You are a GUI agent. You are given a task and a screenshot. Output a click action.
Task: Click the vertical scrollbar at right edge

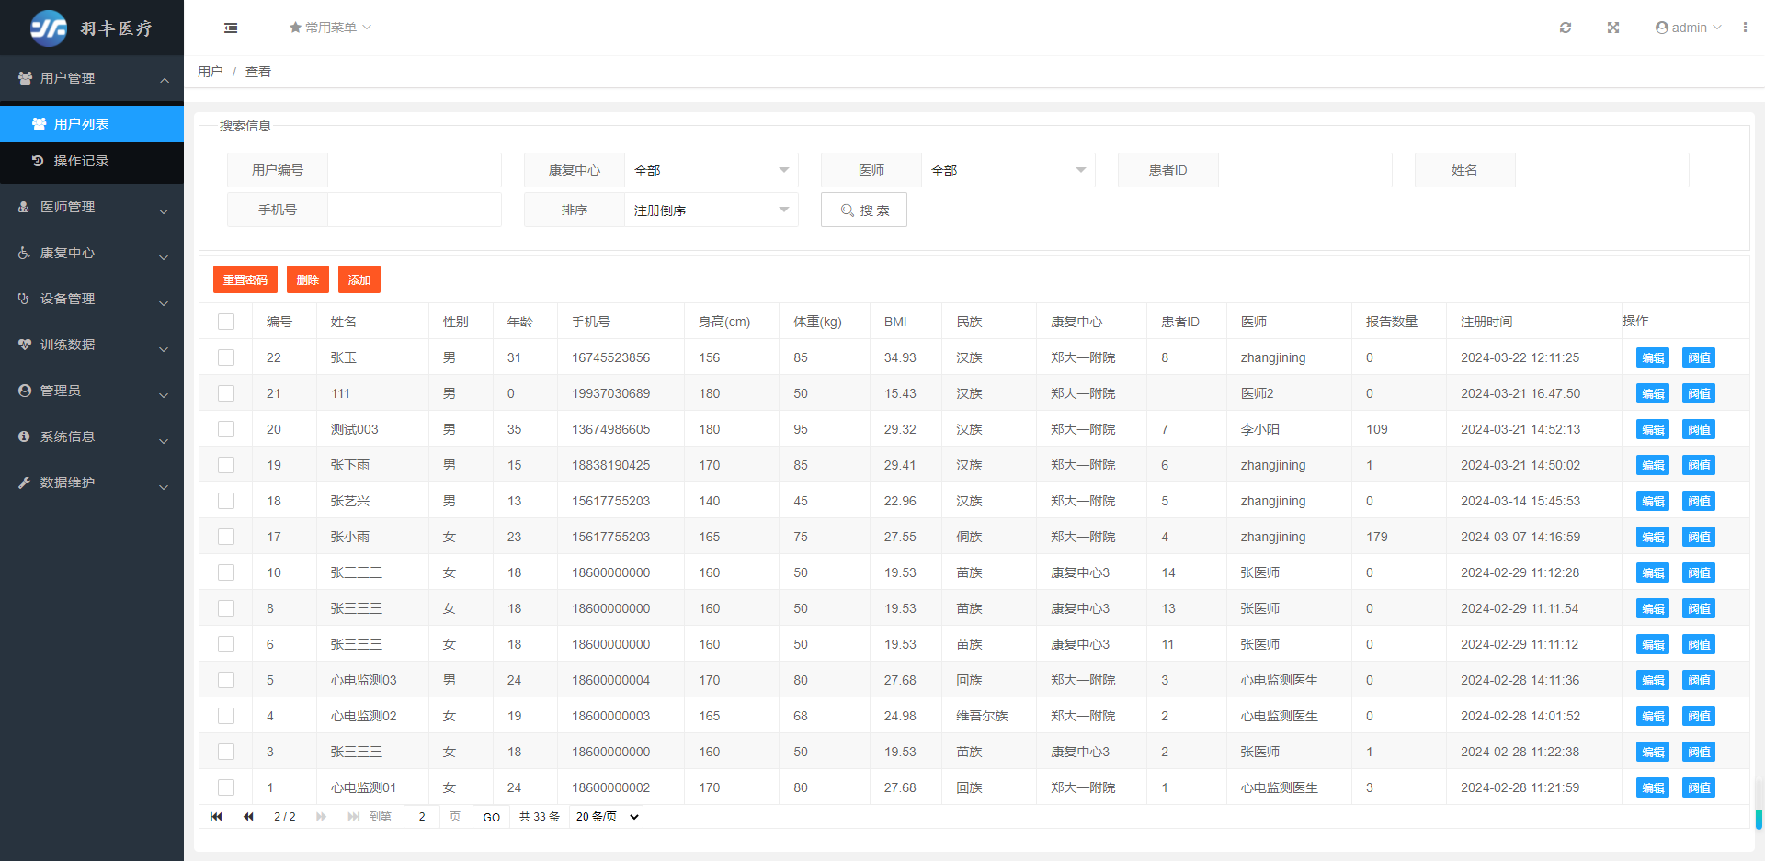(1758, 818)
